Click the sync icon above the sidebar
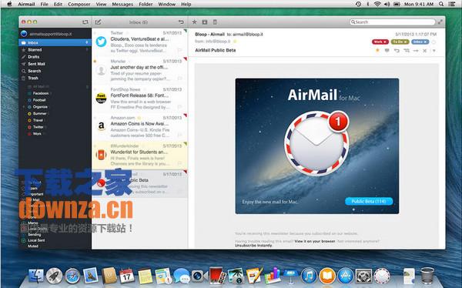Screen dimensions: 462x288 [x=85, y=22]
